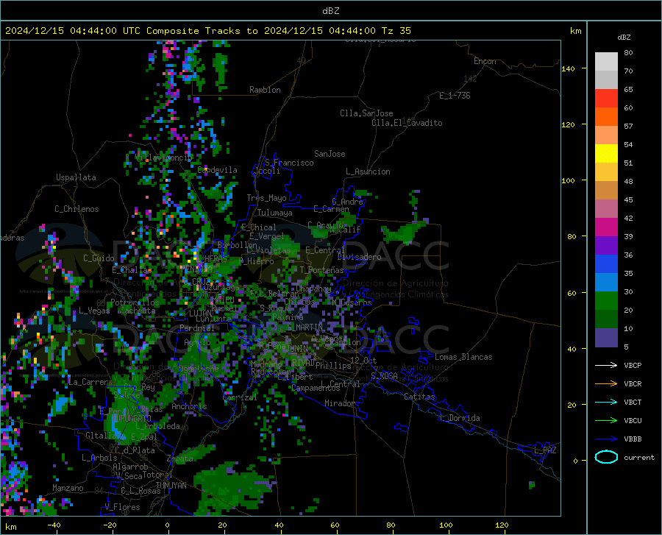
Task: Pick the light gray top legend swatch
Action: [x=606, y=62]
